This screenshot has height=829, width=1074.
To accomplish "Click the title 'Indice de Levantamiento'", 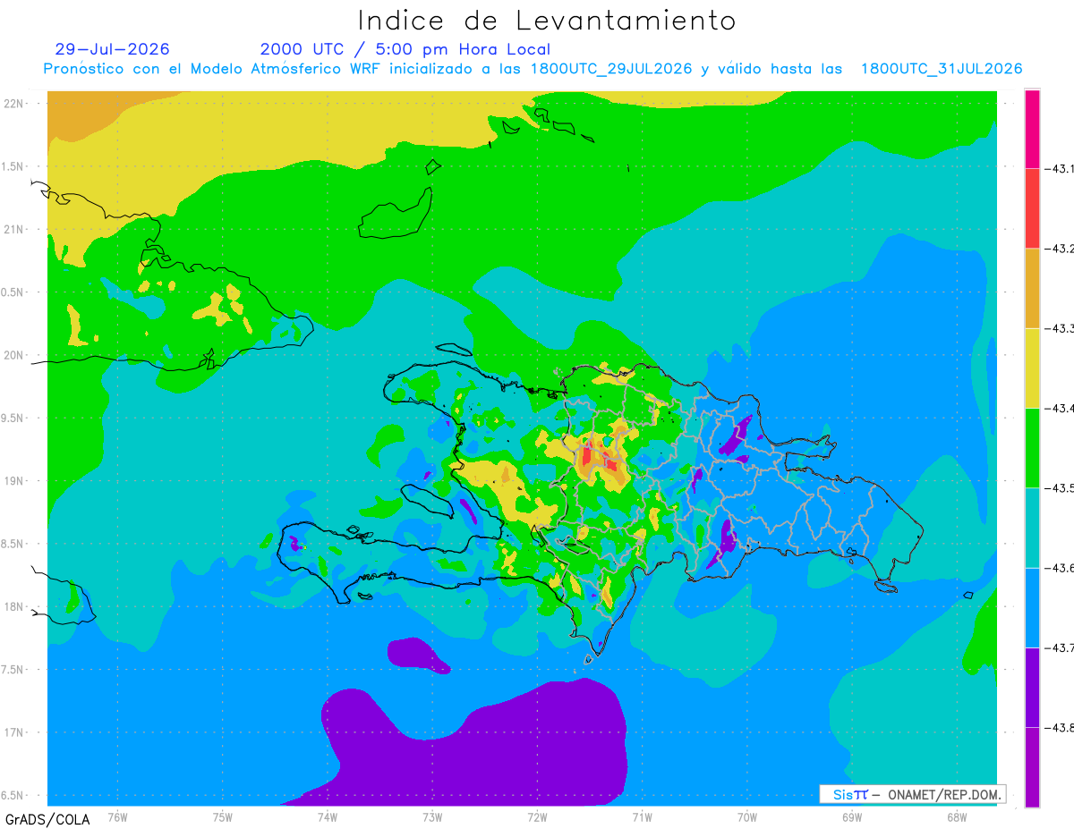I will coord(546,20).
